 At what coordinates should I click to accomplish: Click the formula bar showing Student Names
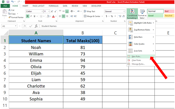click(83, 26)
